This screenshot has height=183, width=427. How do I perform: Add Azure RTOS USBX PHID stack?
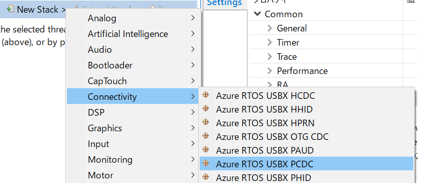[x=307, y=177]
